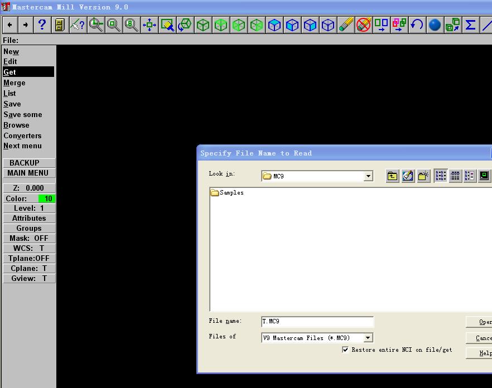Click the Undelete crossed-eraser icon
This screenshot has height=388, width=492.
pos(364,25)
